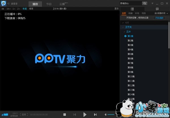The height and width of the screenshot is (118, 170).
Task: Select episode 第14集
Action: 131,95
